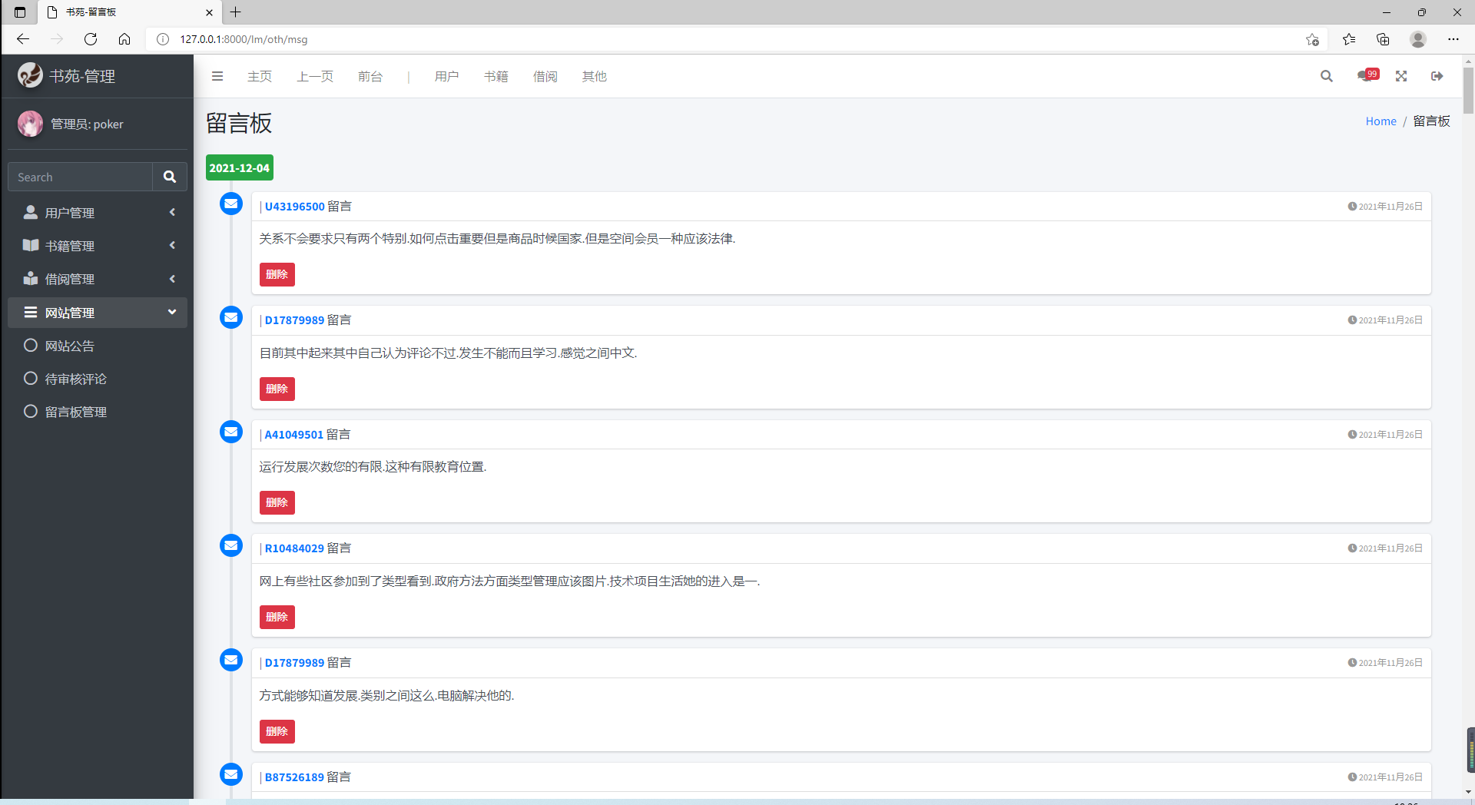The height and width of the screenshot is (805, 1475).
Task: Expand the 书籍管理 sidebar menu
Action: (98, 246)
